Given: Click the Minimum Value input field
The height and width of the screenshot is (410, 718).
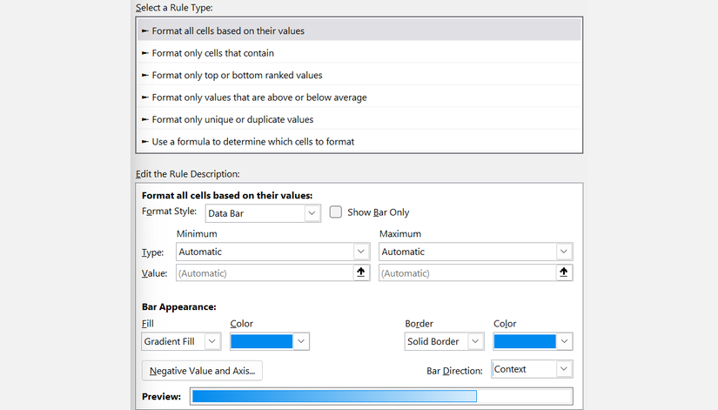Looking at the screenshot, I should coord(264,272).
